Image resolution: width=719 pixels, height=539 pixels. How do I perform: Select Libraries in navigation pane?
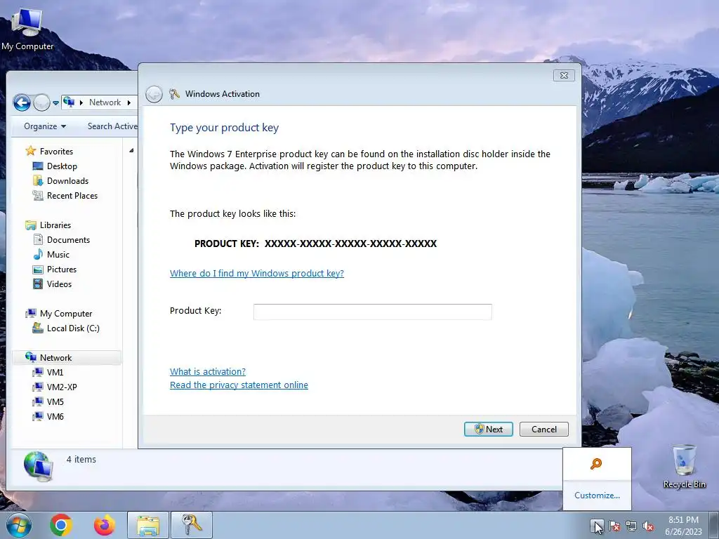click(55, 225)
